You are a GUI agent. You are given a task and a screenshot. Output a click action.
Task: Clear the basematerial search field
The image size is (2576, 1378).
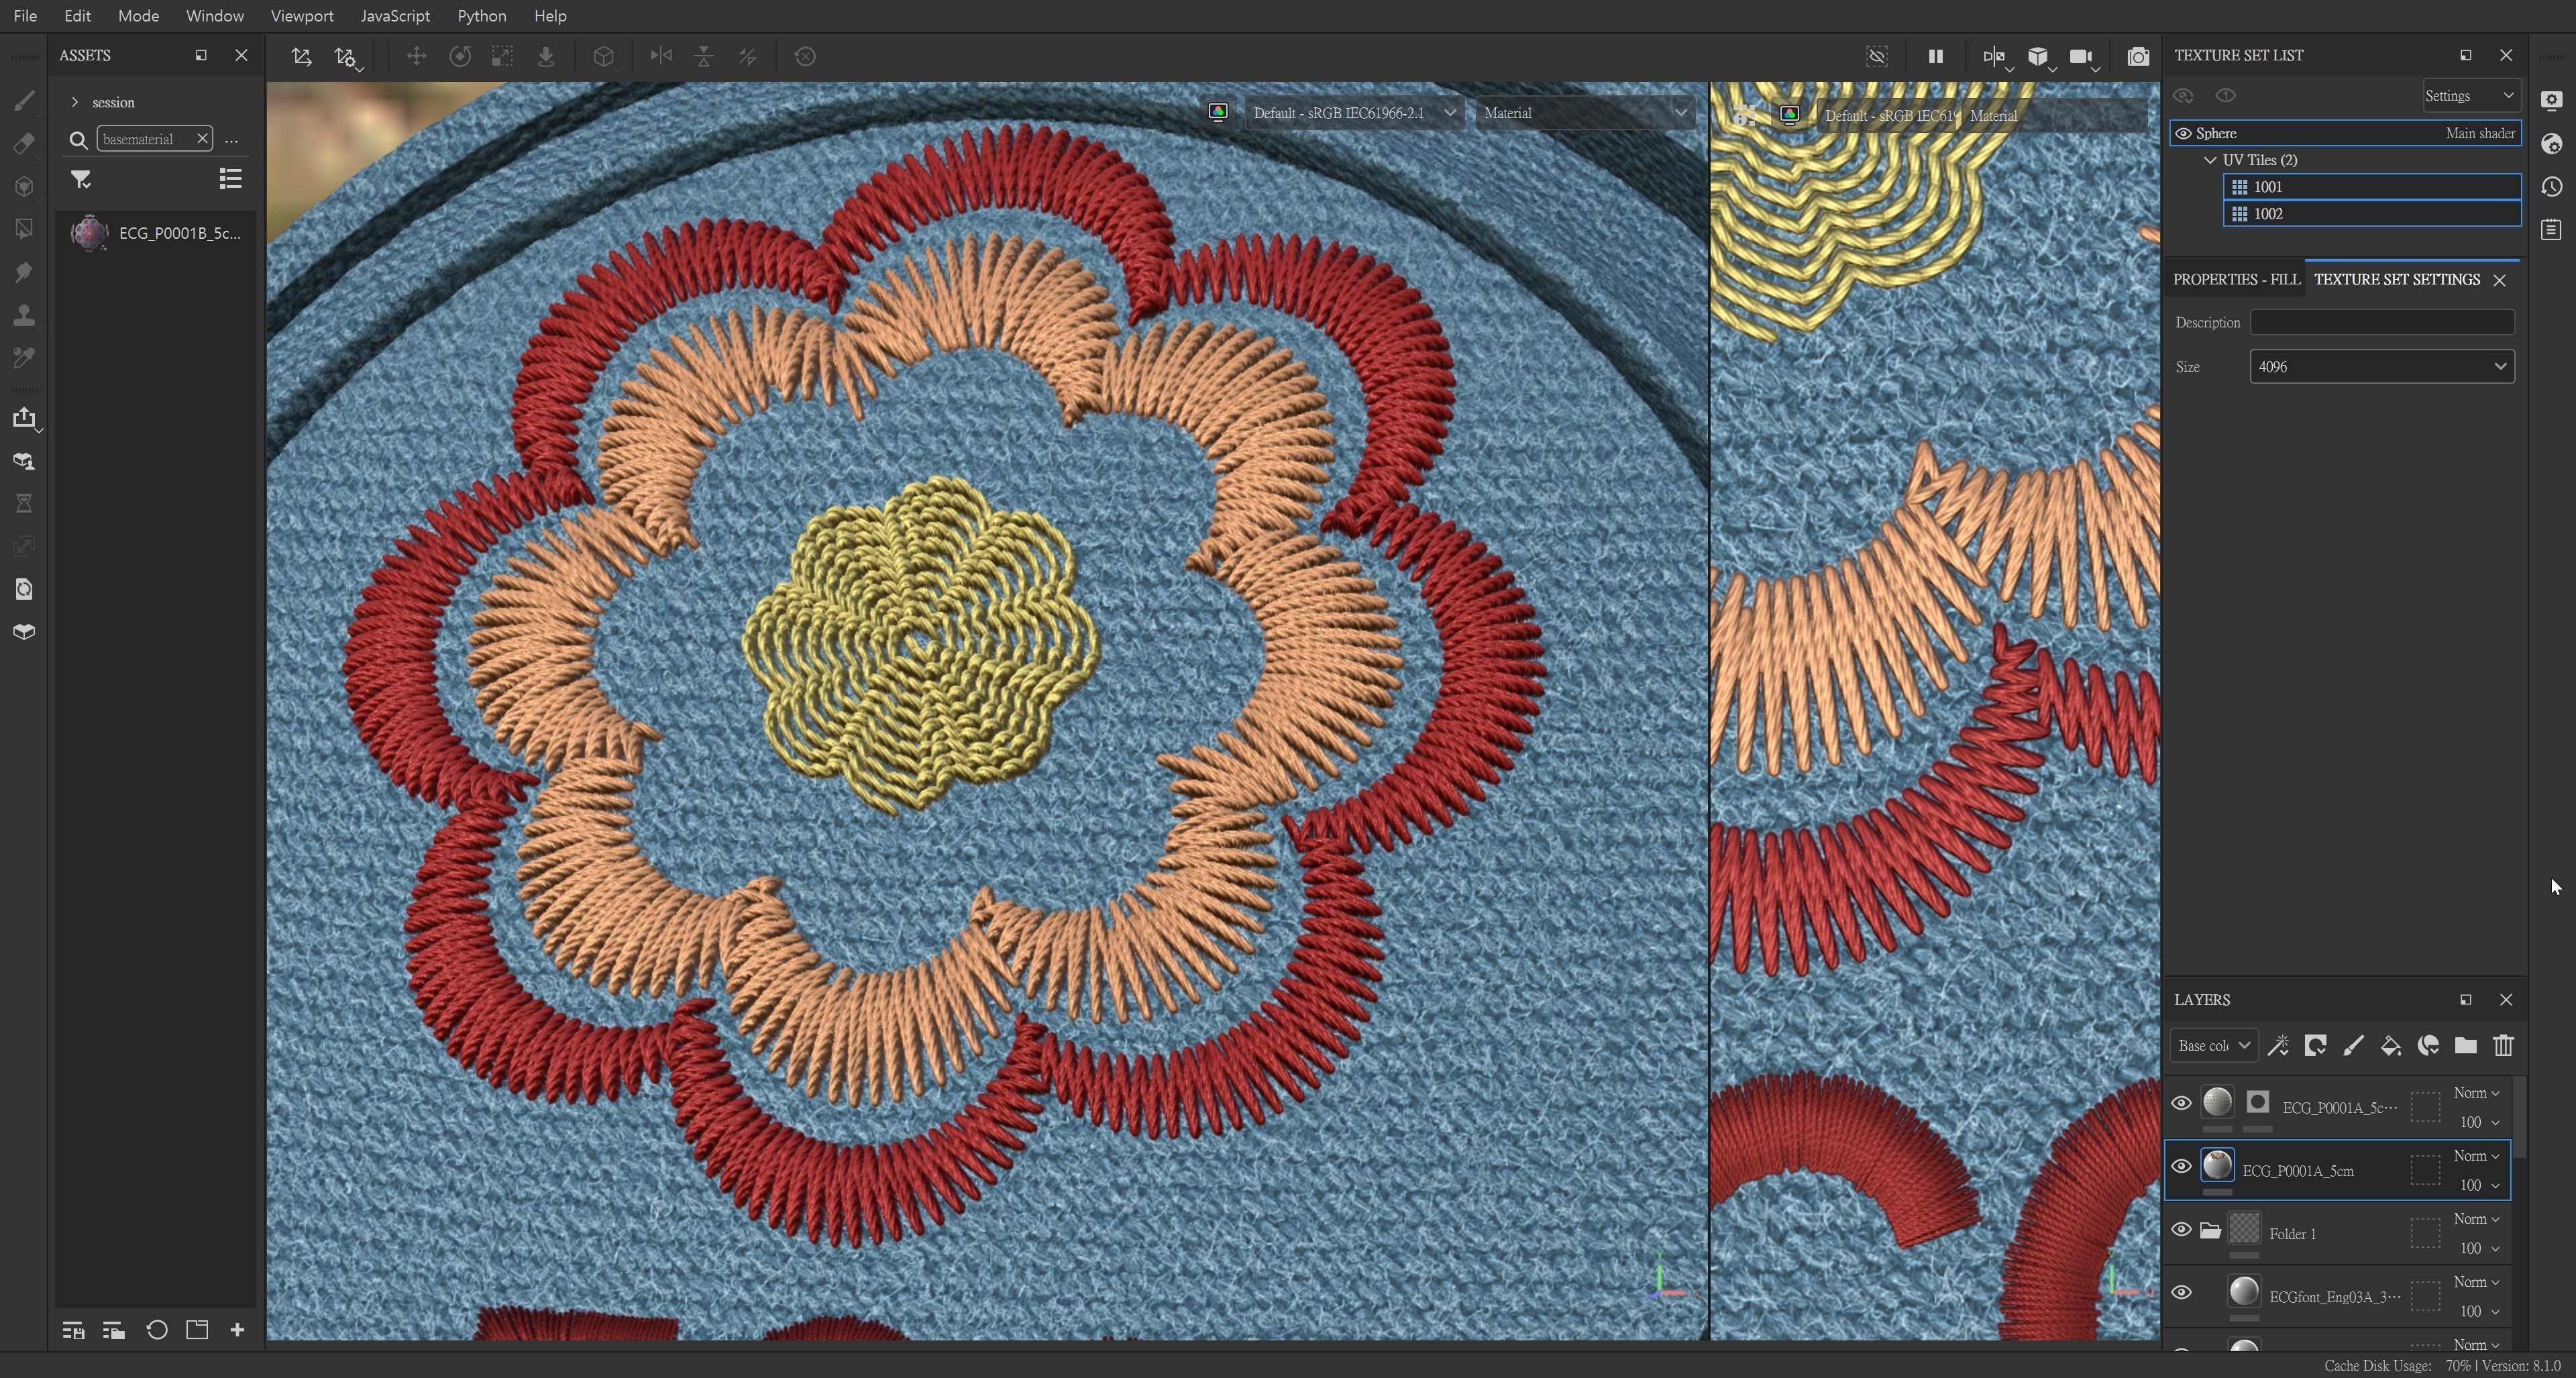[202, 139]
